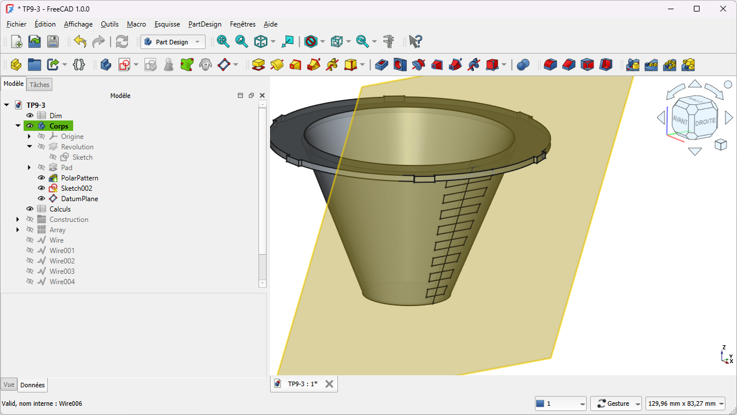Screen dimensions: 737x415
Task: Click the Vue tab below the property panel
Action: [x=9, y=384]
